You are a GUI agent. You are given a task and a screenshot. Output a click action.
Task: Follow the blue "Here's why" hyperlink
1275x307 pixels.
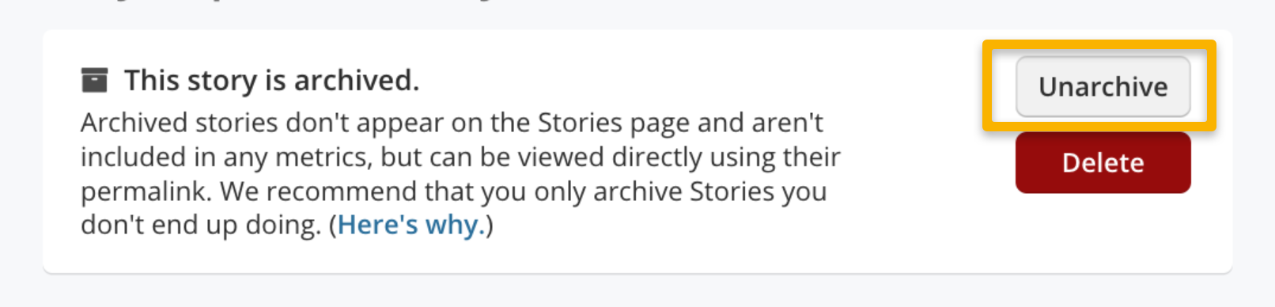coord(411,225)
